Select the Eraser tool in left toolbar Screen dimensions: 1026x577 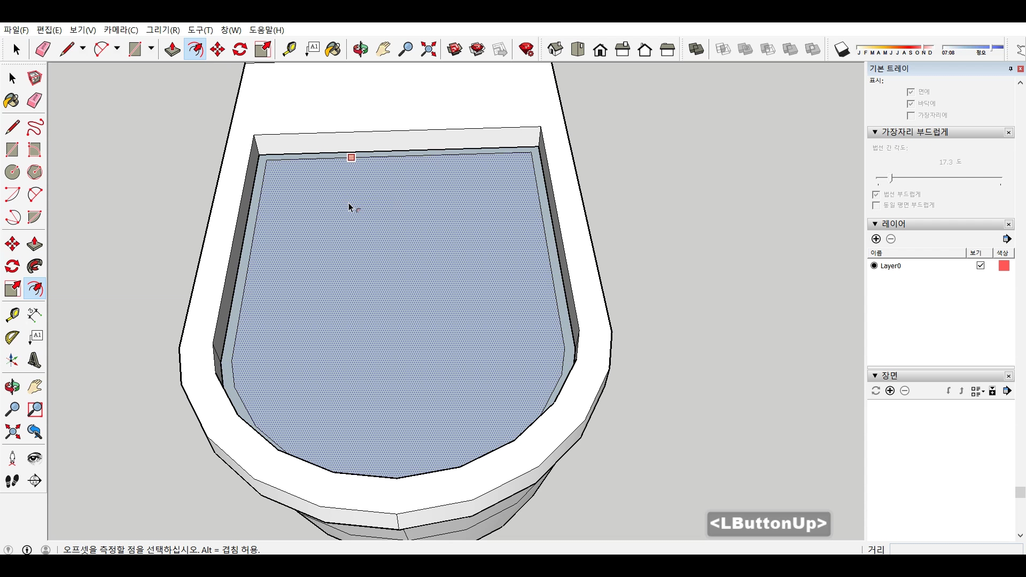(35, 100)
